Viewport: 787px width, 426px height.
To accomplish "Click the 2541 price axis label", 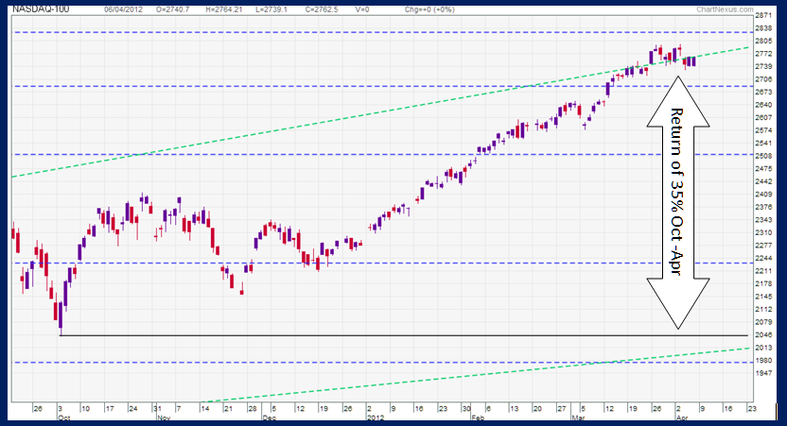I will tap(763, 144).
